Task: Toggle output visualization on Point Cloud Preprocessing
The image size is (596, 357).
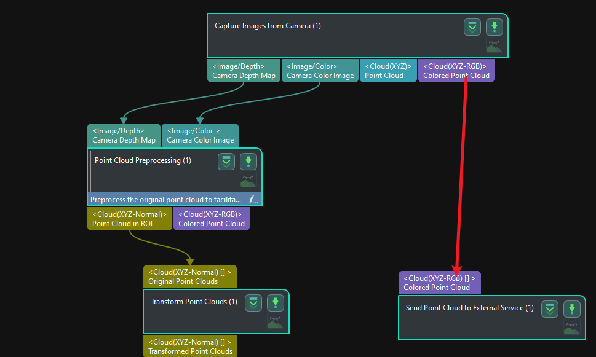Action: (248, 181)
